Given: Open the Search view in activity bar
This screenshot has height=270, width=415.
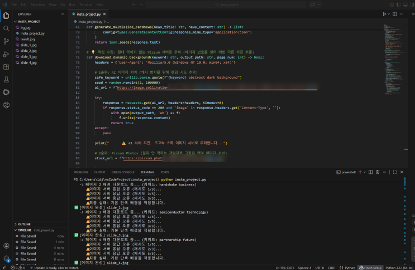Looking at the screenshot, I should (6, 29).
